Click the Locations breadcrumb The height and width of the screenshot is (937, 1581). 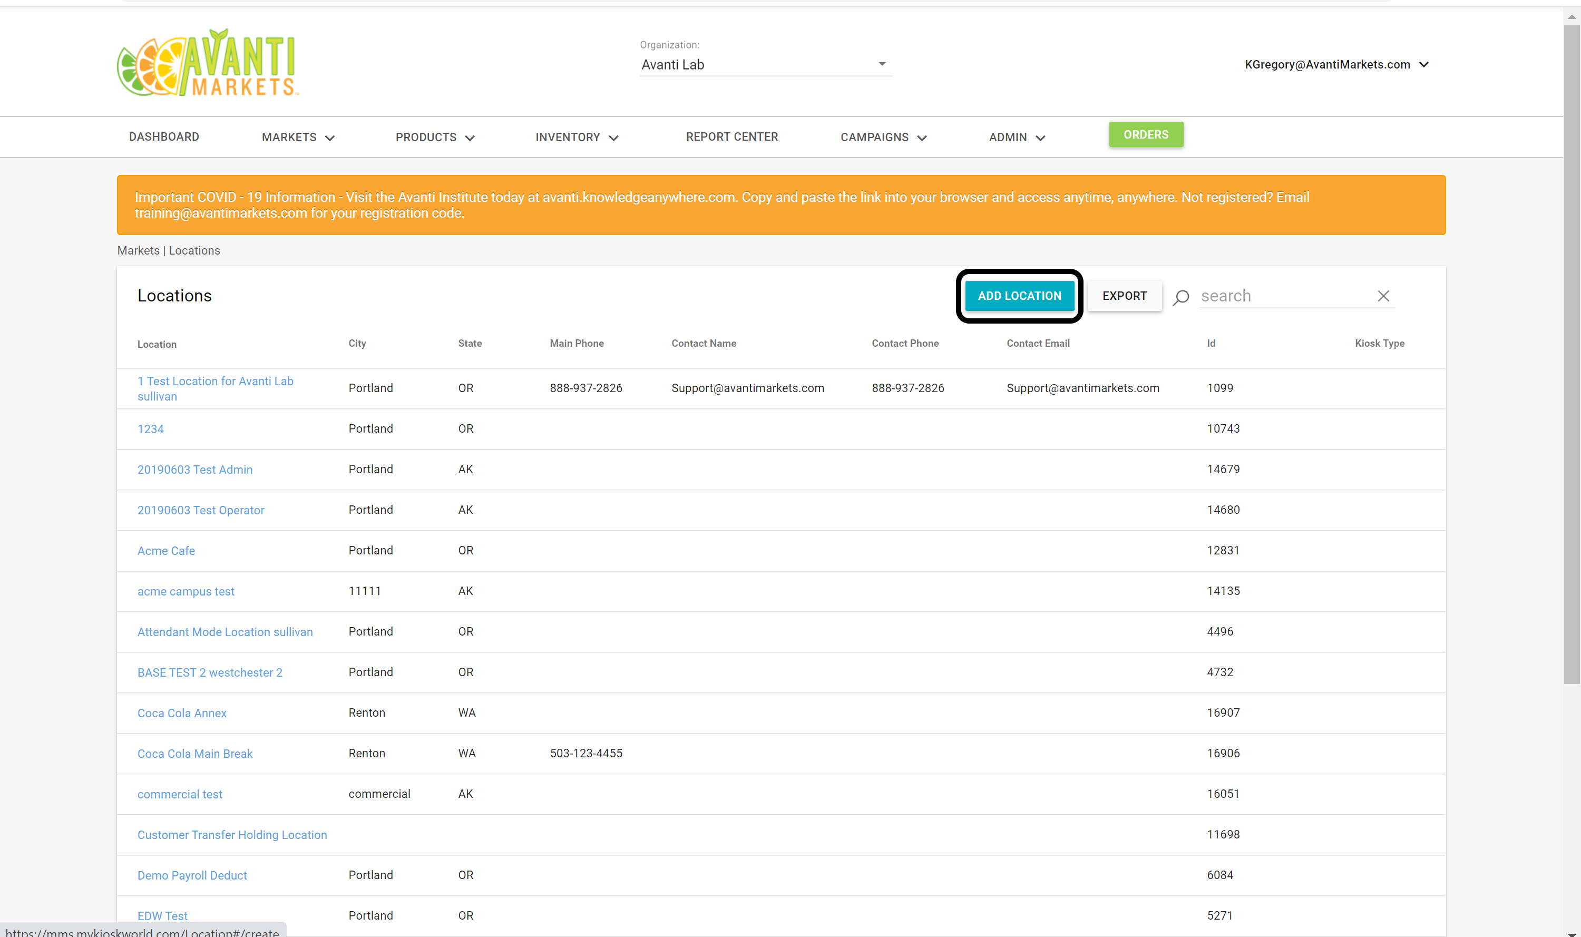194,251
